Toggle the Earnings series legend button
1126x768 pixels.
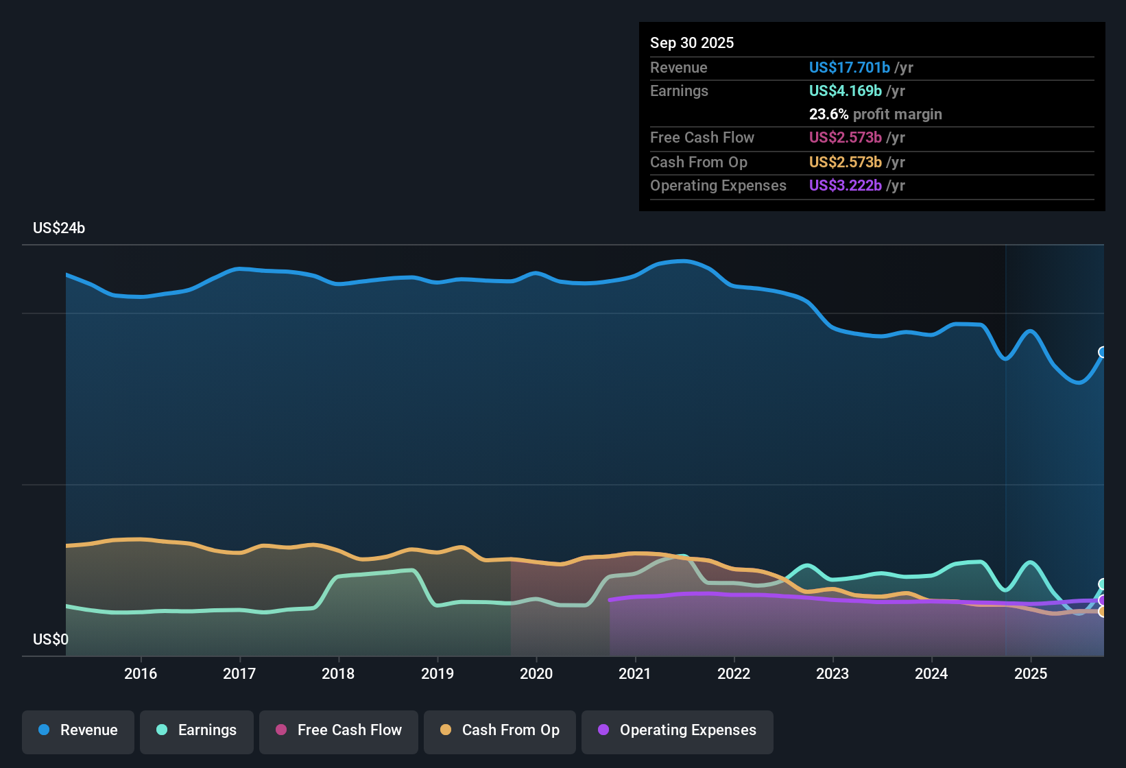coord(197,731)
